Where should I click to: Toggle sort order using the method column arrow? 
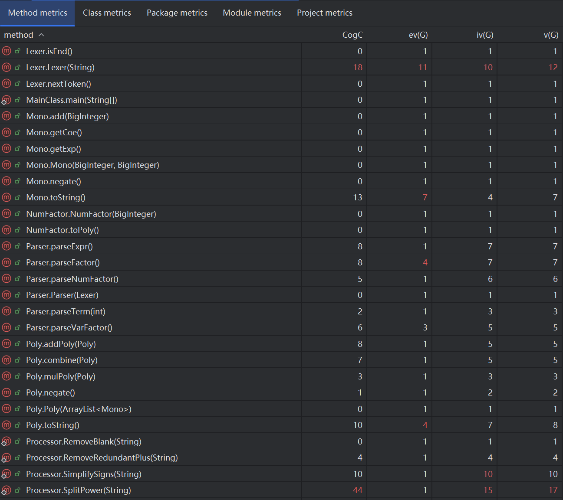click(41, 35)
